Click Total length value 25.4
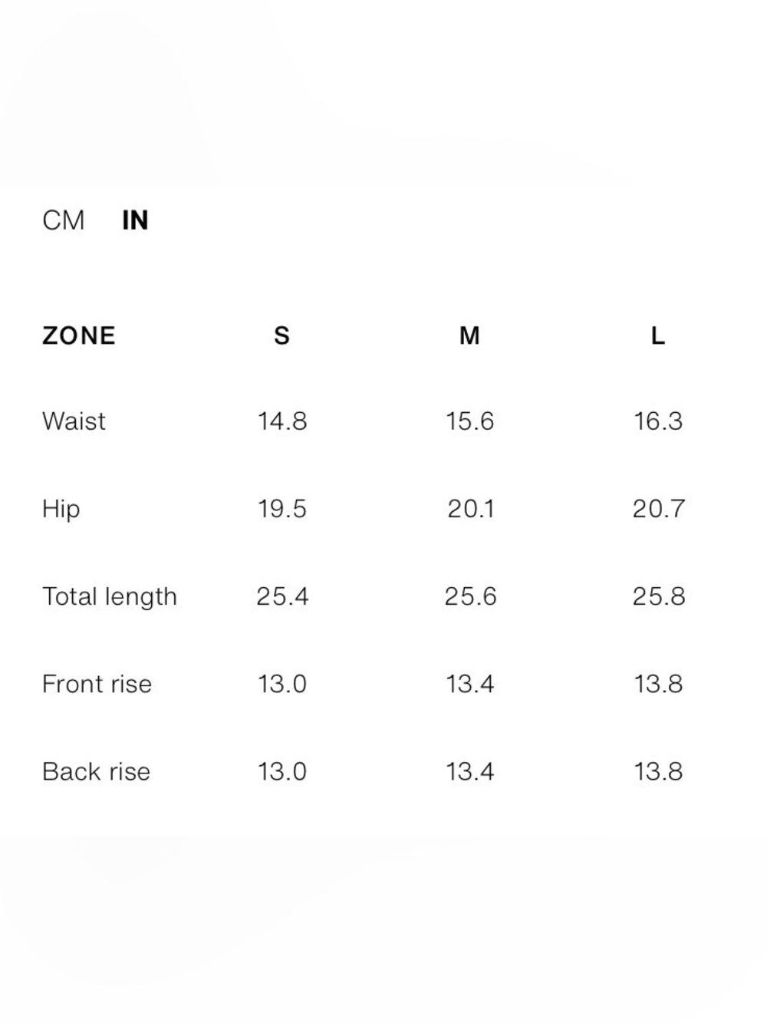The image size is (767, 1023). (282, 596)
